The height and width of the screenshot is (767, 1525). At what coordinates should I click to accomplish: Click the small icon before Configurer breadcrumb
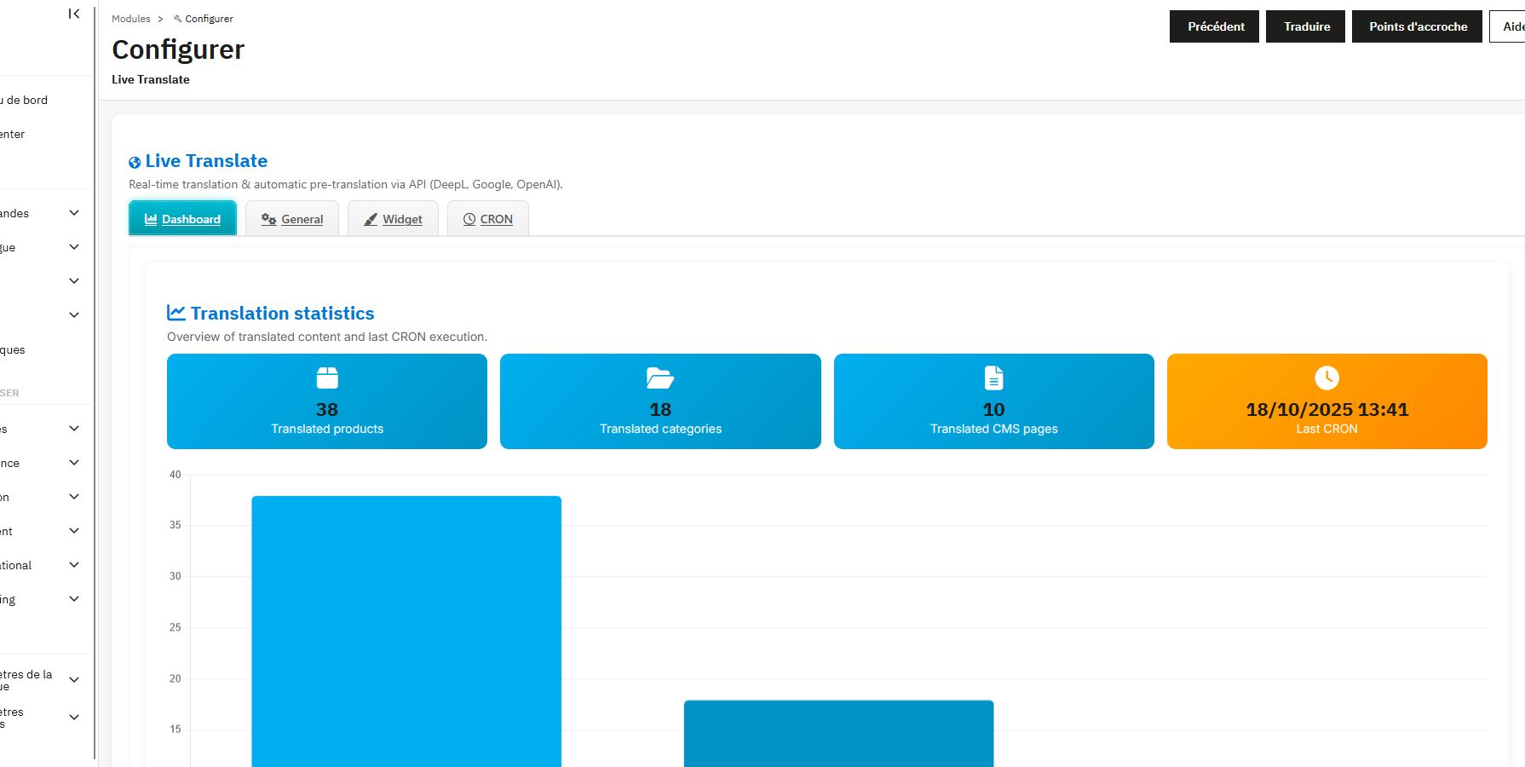(177, 19)
